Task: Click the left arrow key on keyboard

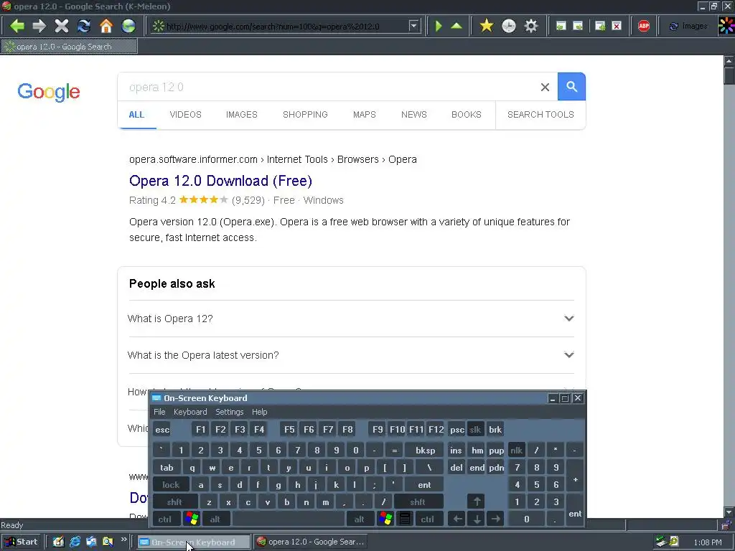Action: pyautogui.click(x=457, y=519)
